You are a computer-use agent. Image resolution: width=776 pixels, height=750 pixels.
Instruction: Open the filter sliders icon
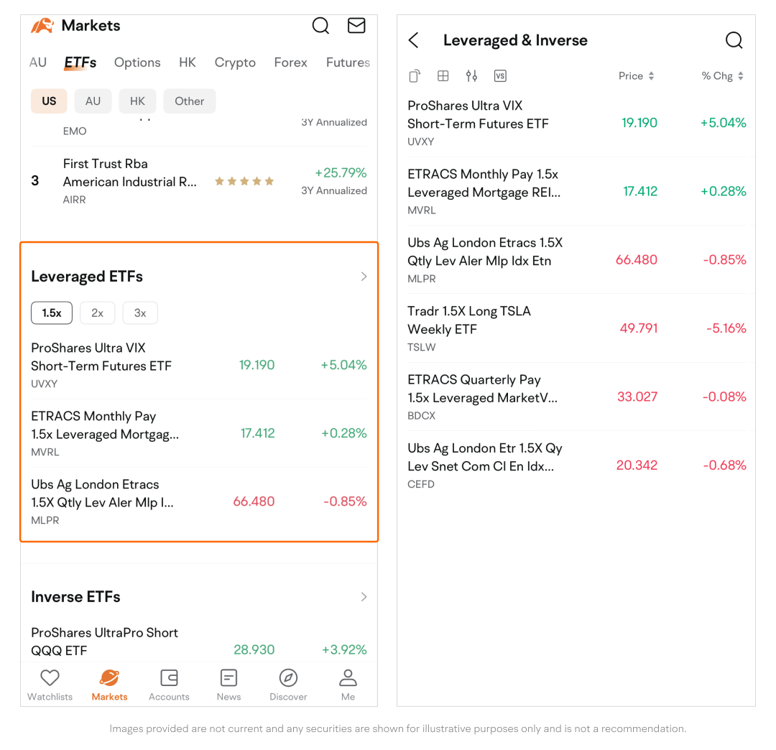coord(471,76)
